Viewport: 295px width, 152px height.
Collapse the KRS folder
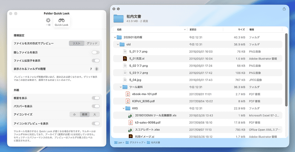point(124,108)
